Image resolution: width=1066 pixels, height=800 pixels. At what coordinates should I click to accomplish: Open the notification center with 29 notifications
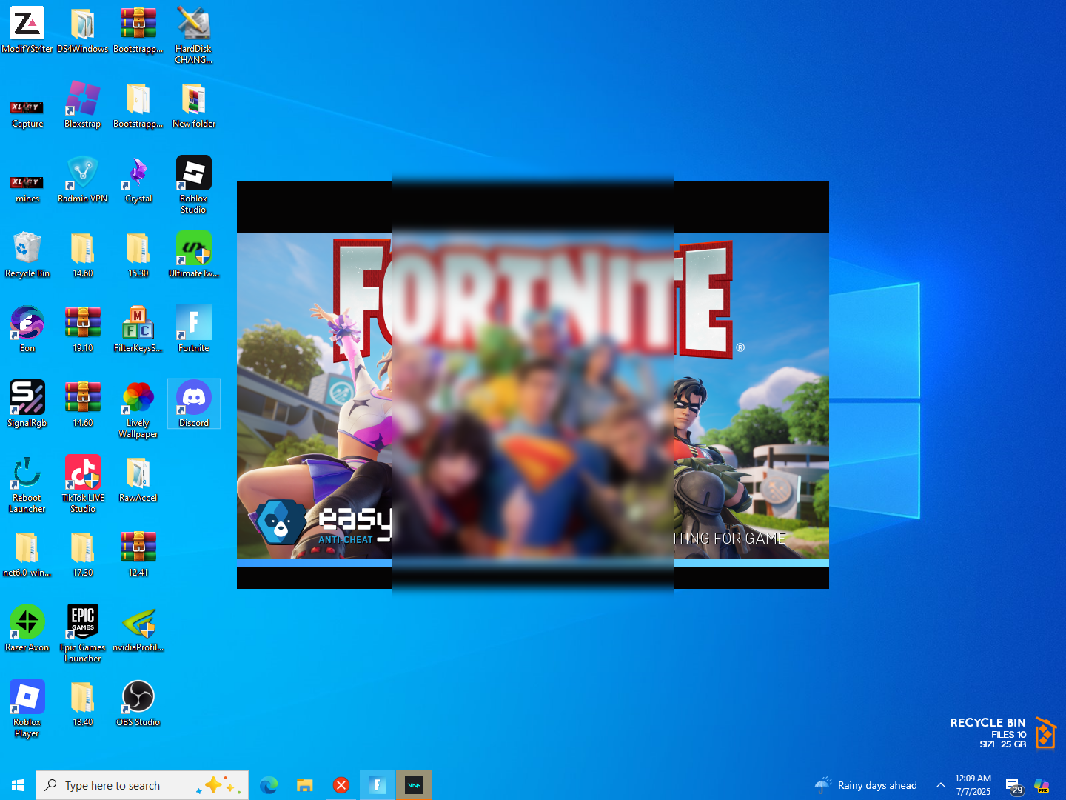[1013, 786]
